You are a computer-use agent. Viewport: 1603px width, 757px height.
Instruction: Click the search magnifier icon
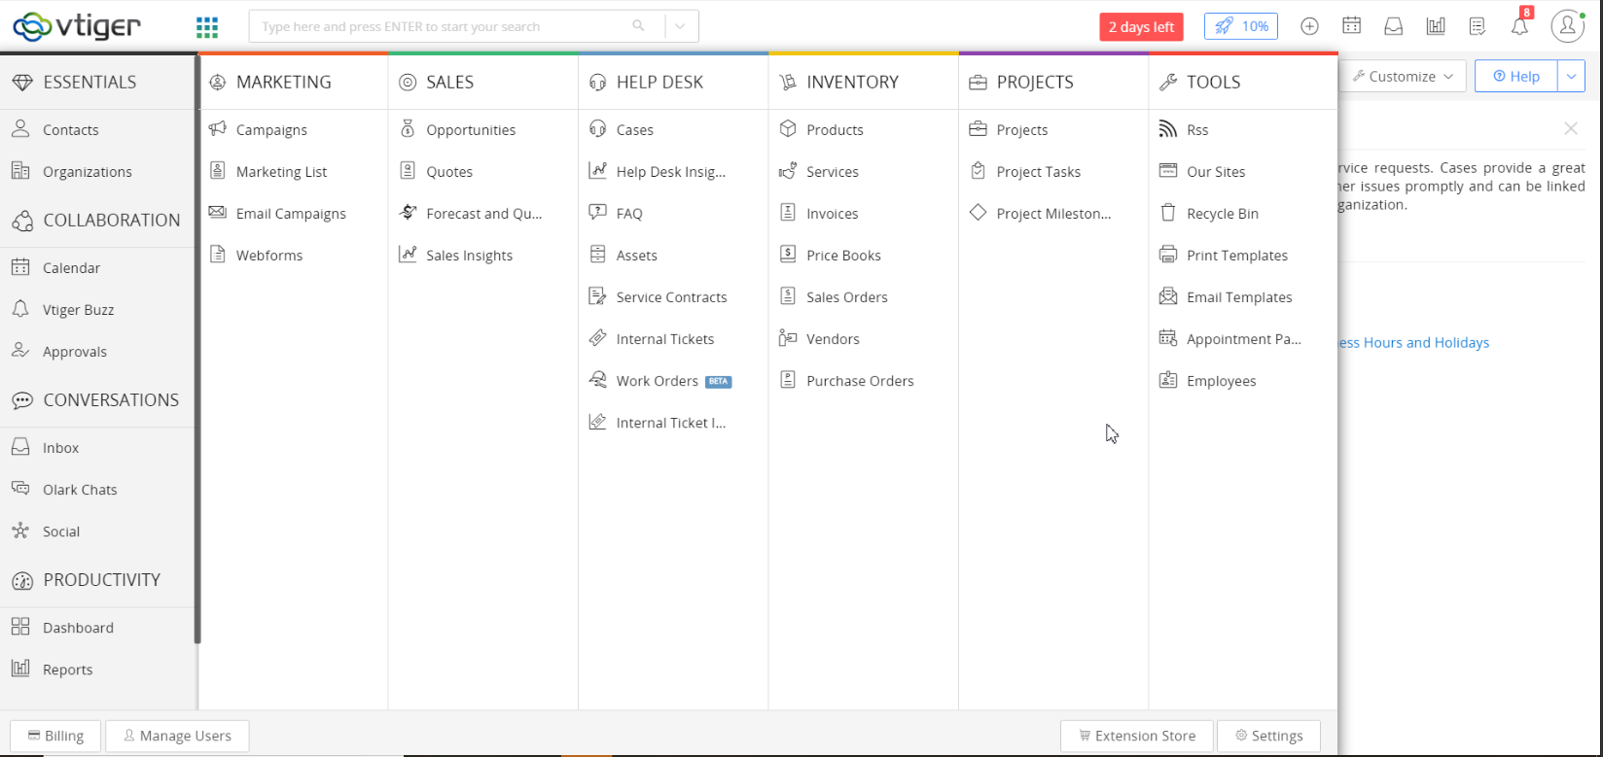pos(638,26)
